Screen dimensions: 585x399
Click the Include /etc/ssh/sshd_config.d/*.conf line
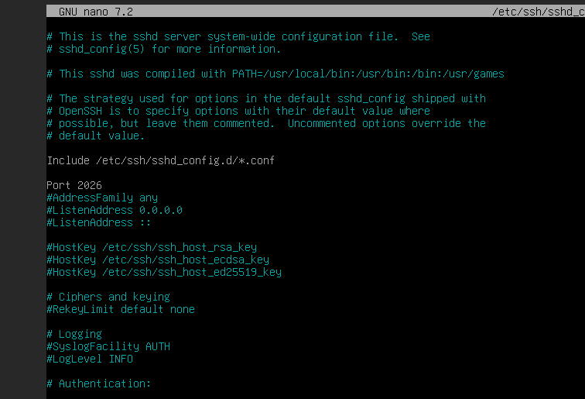click(x=161, y=160)
